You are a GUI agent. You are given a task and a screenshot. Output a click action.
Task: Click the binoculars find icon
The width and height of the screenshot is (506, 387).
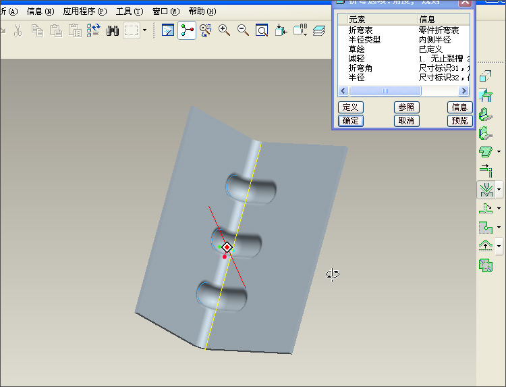coord(113,30)
